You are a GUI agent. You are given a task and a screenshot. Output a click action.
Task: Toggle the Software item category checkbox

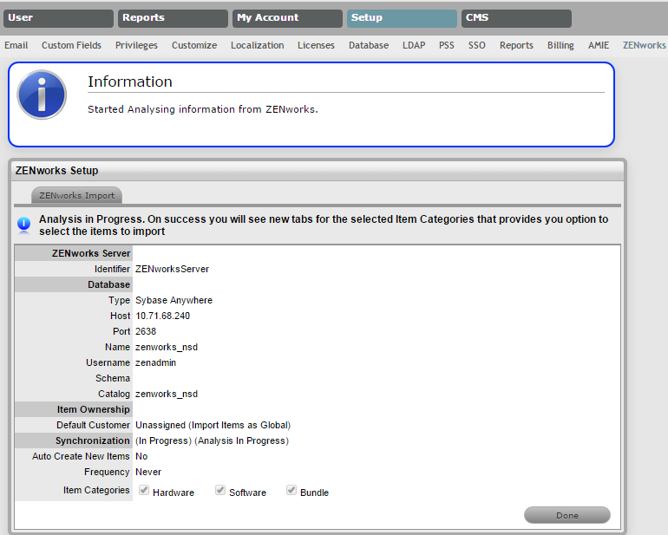click(220, 490)
